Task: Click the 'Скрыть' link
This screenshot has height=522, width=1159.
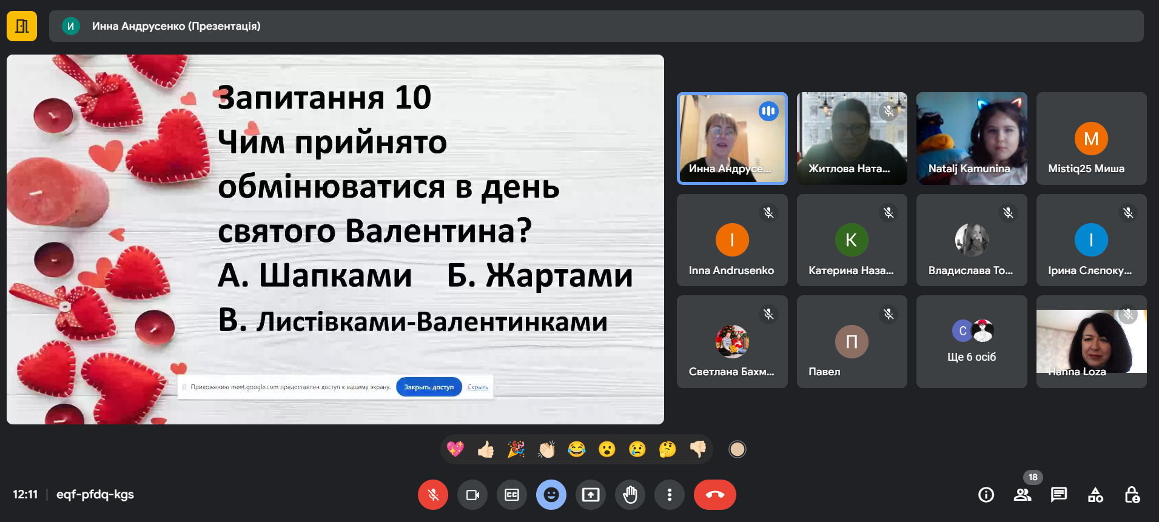Action: [x=478, y=387]
